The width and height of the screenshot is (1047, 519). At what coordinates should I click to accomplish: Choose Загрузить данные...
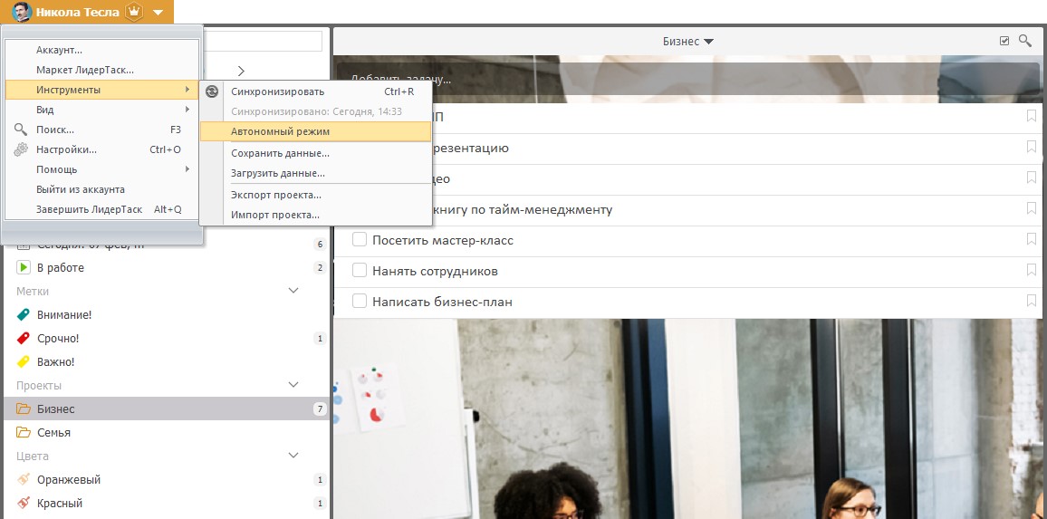(315, 173)
